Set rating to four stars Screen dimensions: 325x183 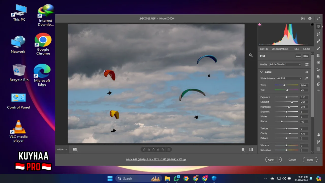(x=158, y=149)
